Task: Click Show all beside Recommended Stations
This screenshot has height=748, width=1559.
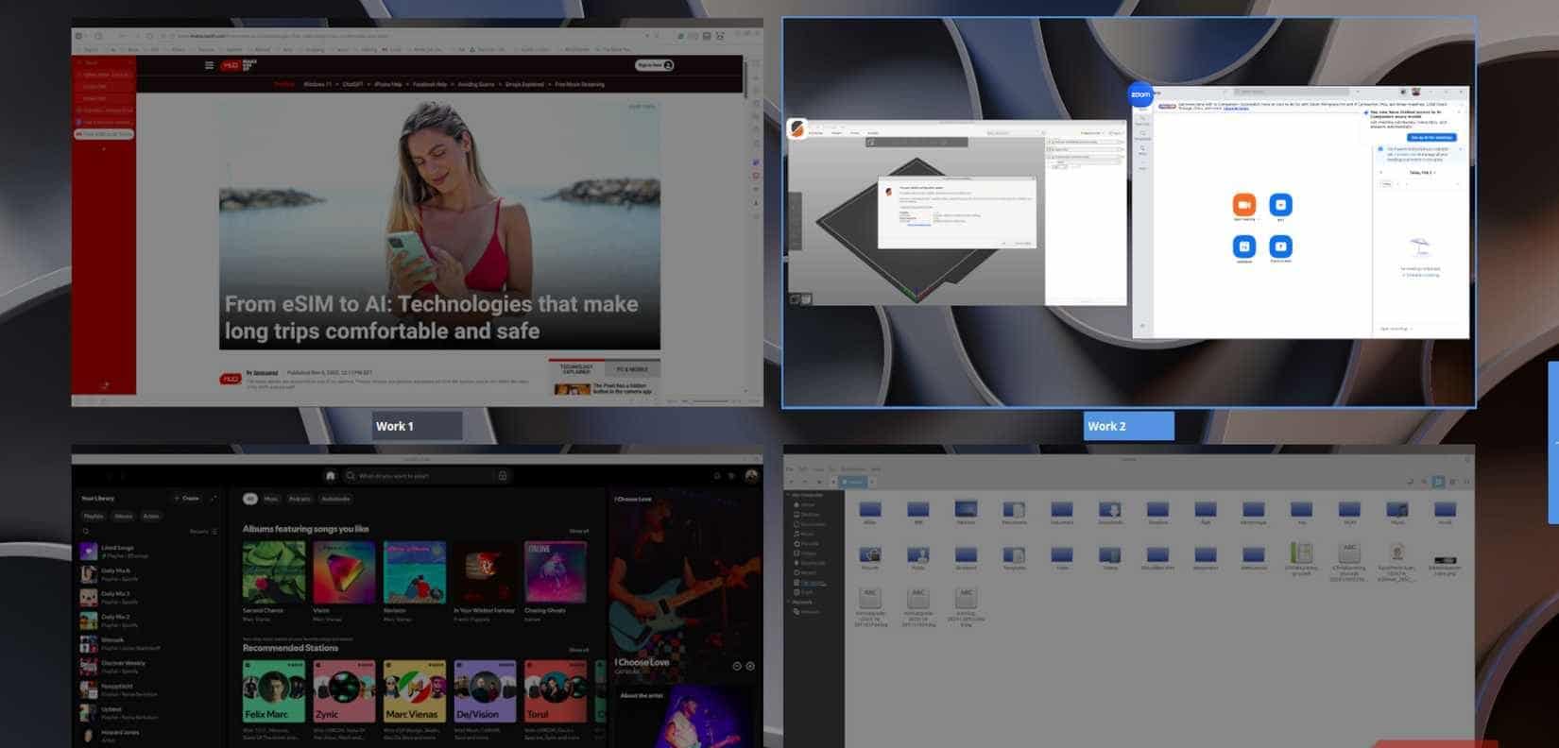Action: pos(578,651)
